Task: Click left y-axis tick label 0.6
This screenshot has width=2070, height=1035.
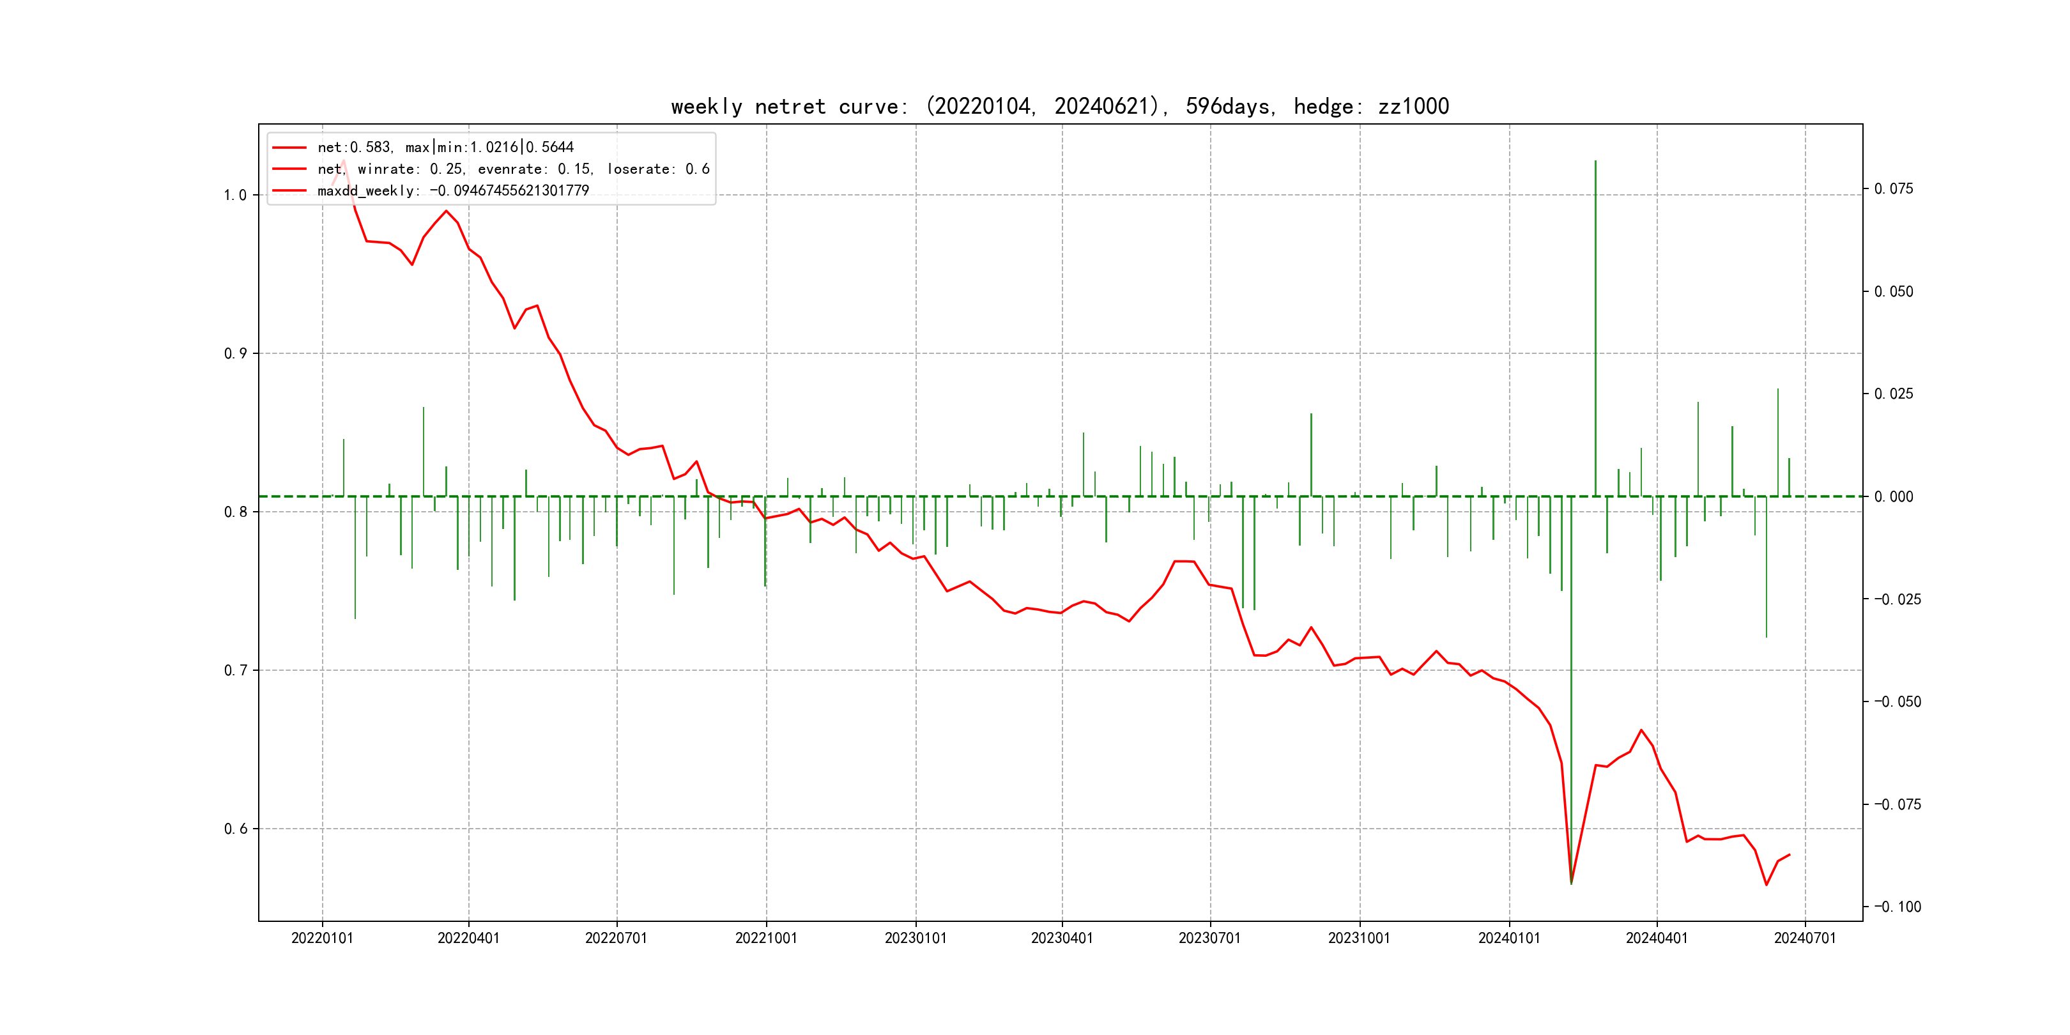Action: pyautogui.click(x=236, y=829)
